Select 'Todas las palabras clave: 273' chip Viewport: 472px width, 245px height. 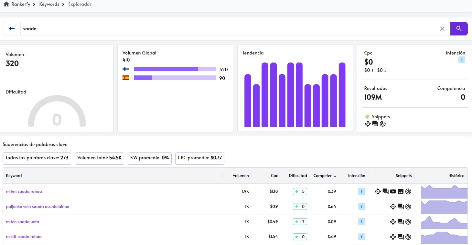point(37,158)
